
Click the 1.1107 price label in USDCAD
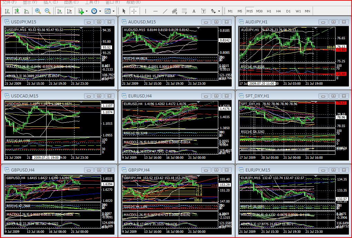108,105
